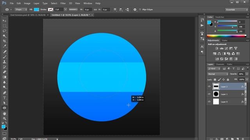
Task: Toggle Layer 0 visibility eye
Action: (x=209, y=102)
